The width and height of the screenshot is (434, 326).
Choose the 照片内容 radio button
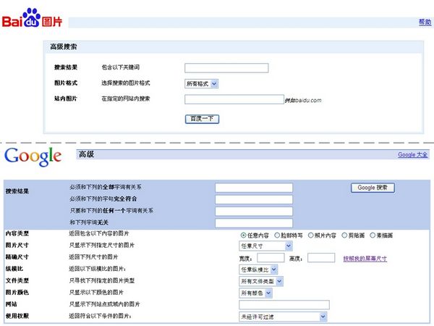point(310,235)
